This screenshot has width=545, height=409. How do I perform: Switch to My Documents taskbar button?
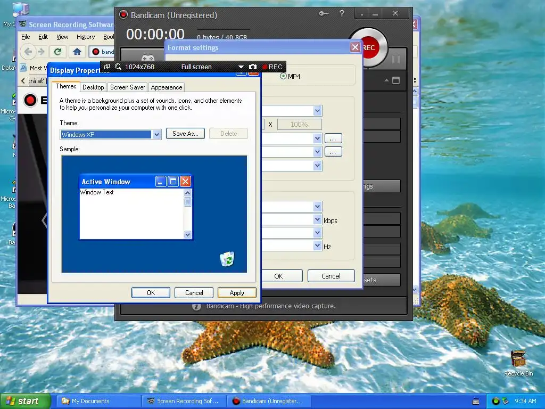[98, 402]
